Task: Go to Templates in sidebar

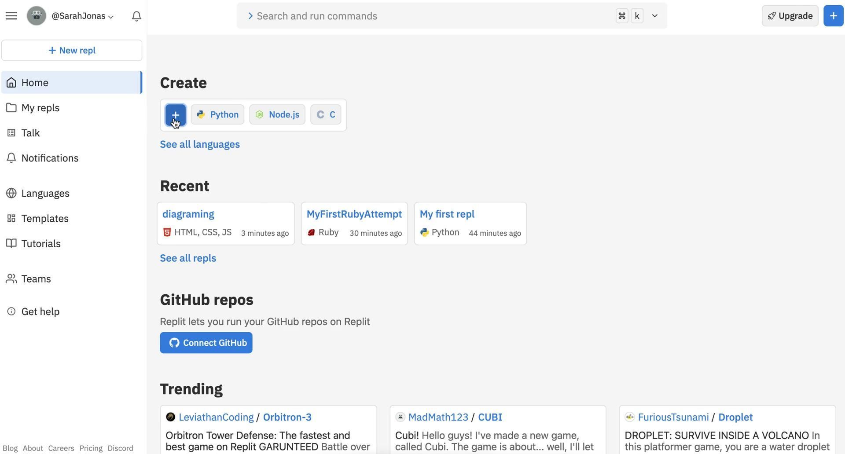Action: coord(44,219)
